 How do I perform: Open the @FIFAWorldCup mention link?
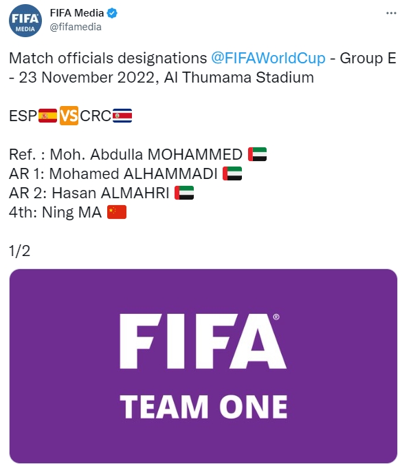coord(268,58)
